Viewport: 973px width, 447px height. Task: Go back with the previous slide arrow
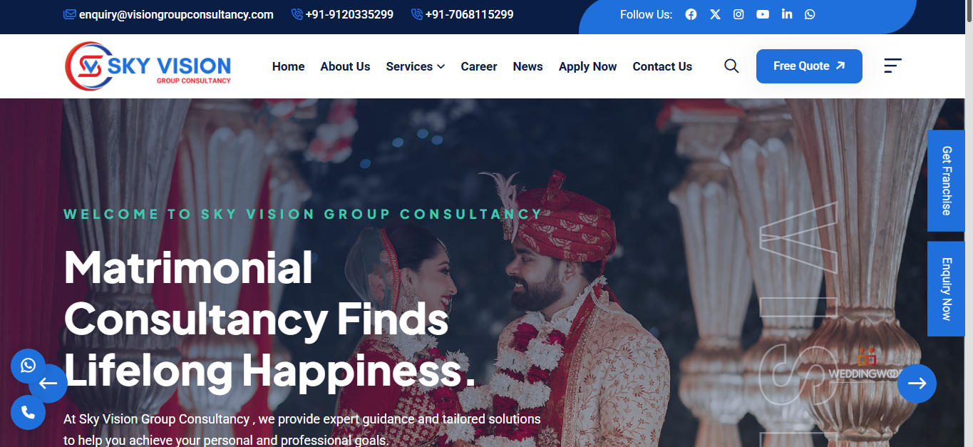click(48, 384)
